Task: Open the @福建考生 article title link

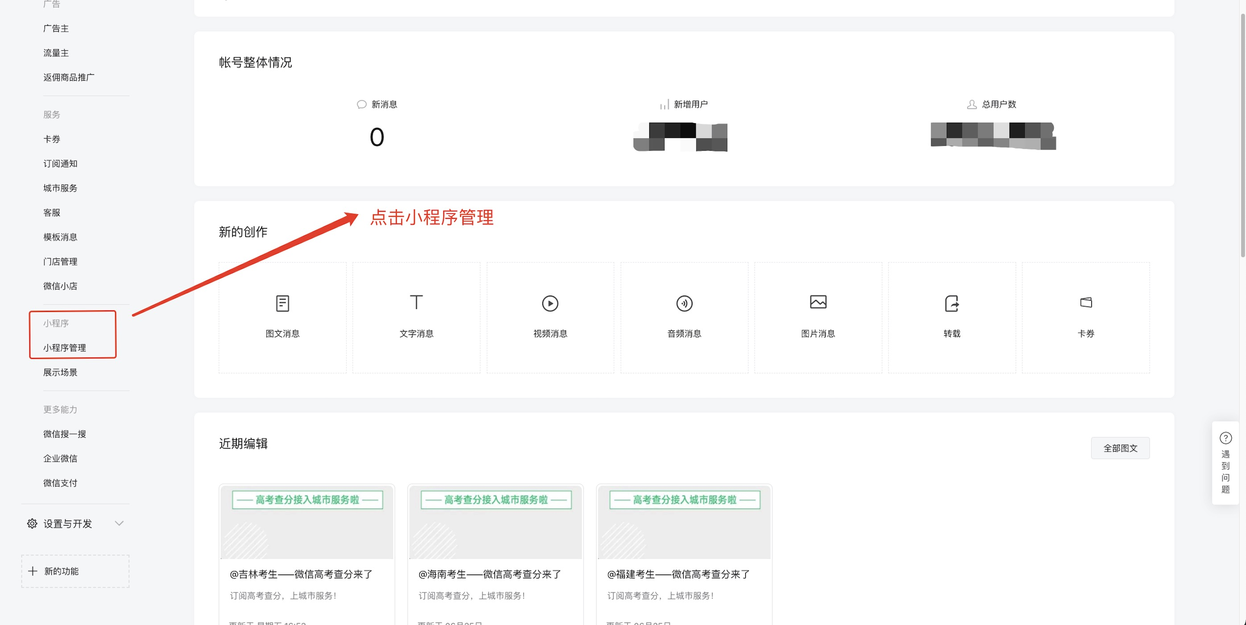Action: [x=678, y=574]
